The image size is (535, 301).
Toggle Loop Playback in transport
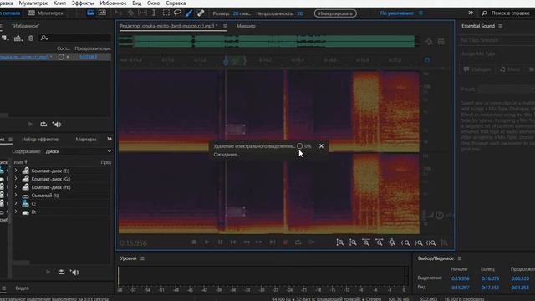298,242
